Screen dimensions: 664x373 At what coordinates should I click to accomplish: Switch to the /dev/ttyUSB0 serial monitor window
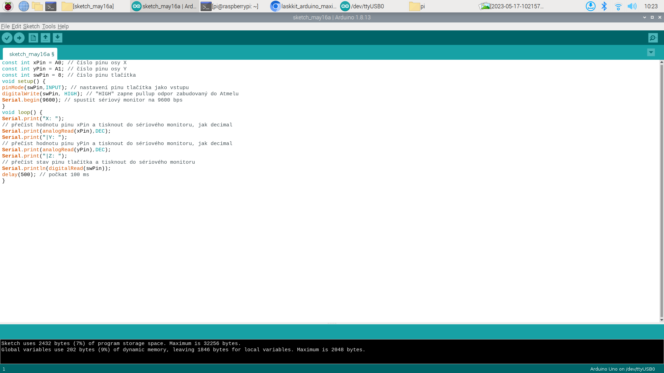(x=373, y=6)
